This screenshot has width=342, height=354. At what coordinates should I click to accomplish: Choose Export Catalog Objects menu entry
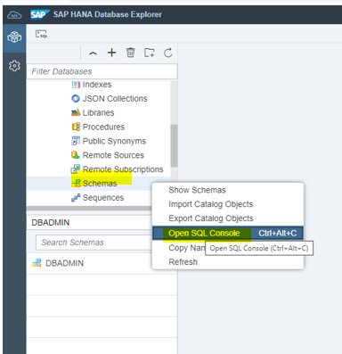tap(228, 218)
